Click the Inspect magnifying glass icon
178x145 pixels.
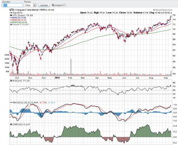click(x=53, y=5)
